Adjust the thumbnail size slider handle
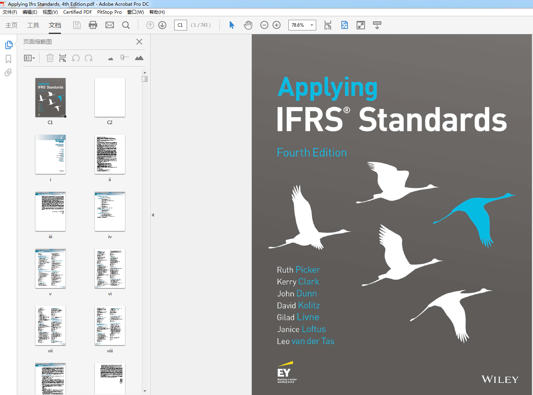The image size is (533, 395). pyautogui.click(x=123, y=57)
